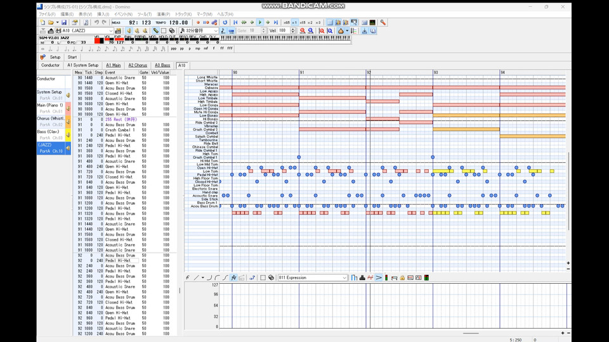
Task: Set playback speed to x2
Action: [310, 23]
